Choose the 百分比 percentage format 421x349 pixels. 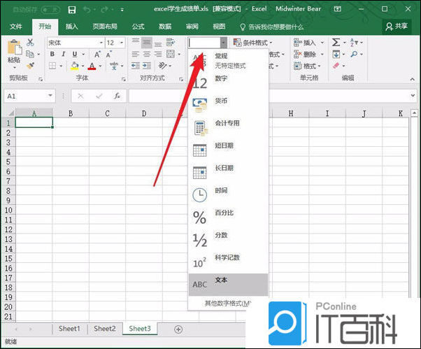[x=228, y=218]
